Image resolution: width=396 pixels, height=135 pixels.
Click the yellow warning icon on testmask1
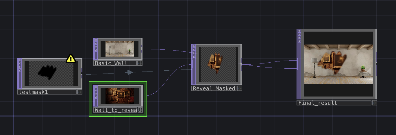[71, 59]
